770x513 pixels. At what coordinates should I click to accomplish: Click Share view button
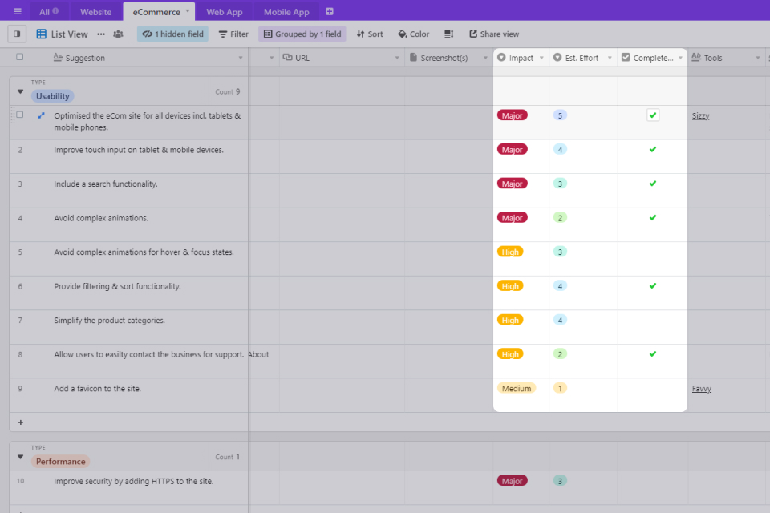494,34
